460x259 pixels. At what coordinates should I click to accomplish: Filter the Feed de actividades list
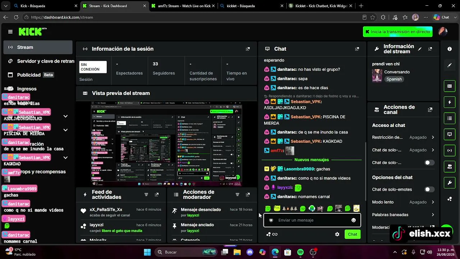pos(146,195)
